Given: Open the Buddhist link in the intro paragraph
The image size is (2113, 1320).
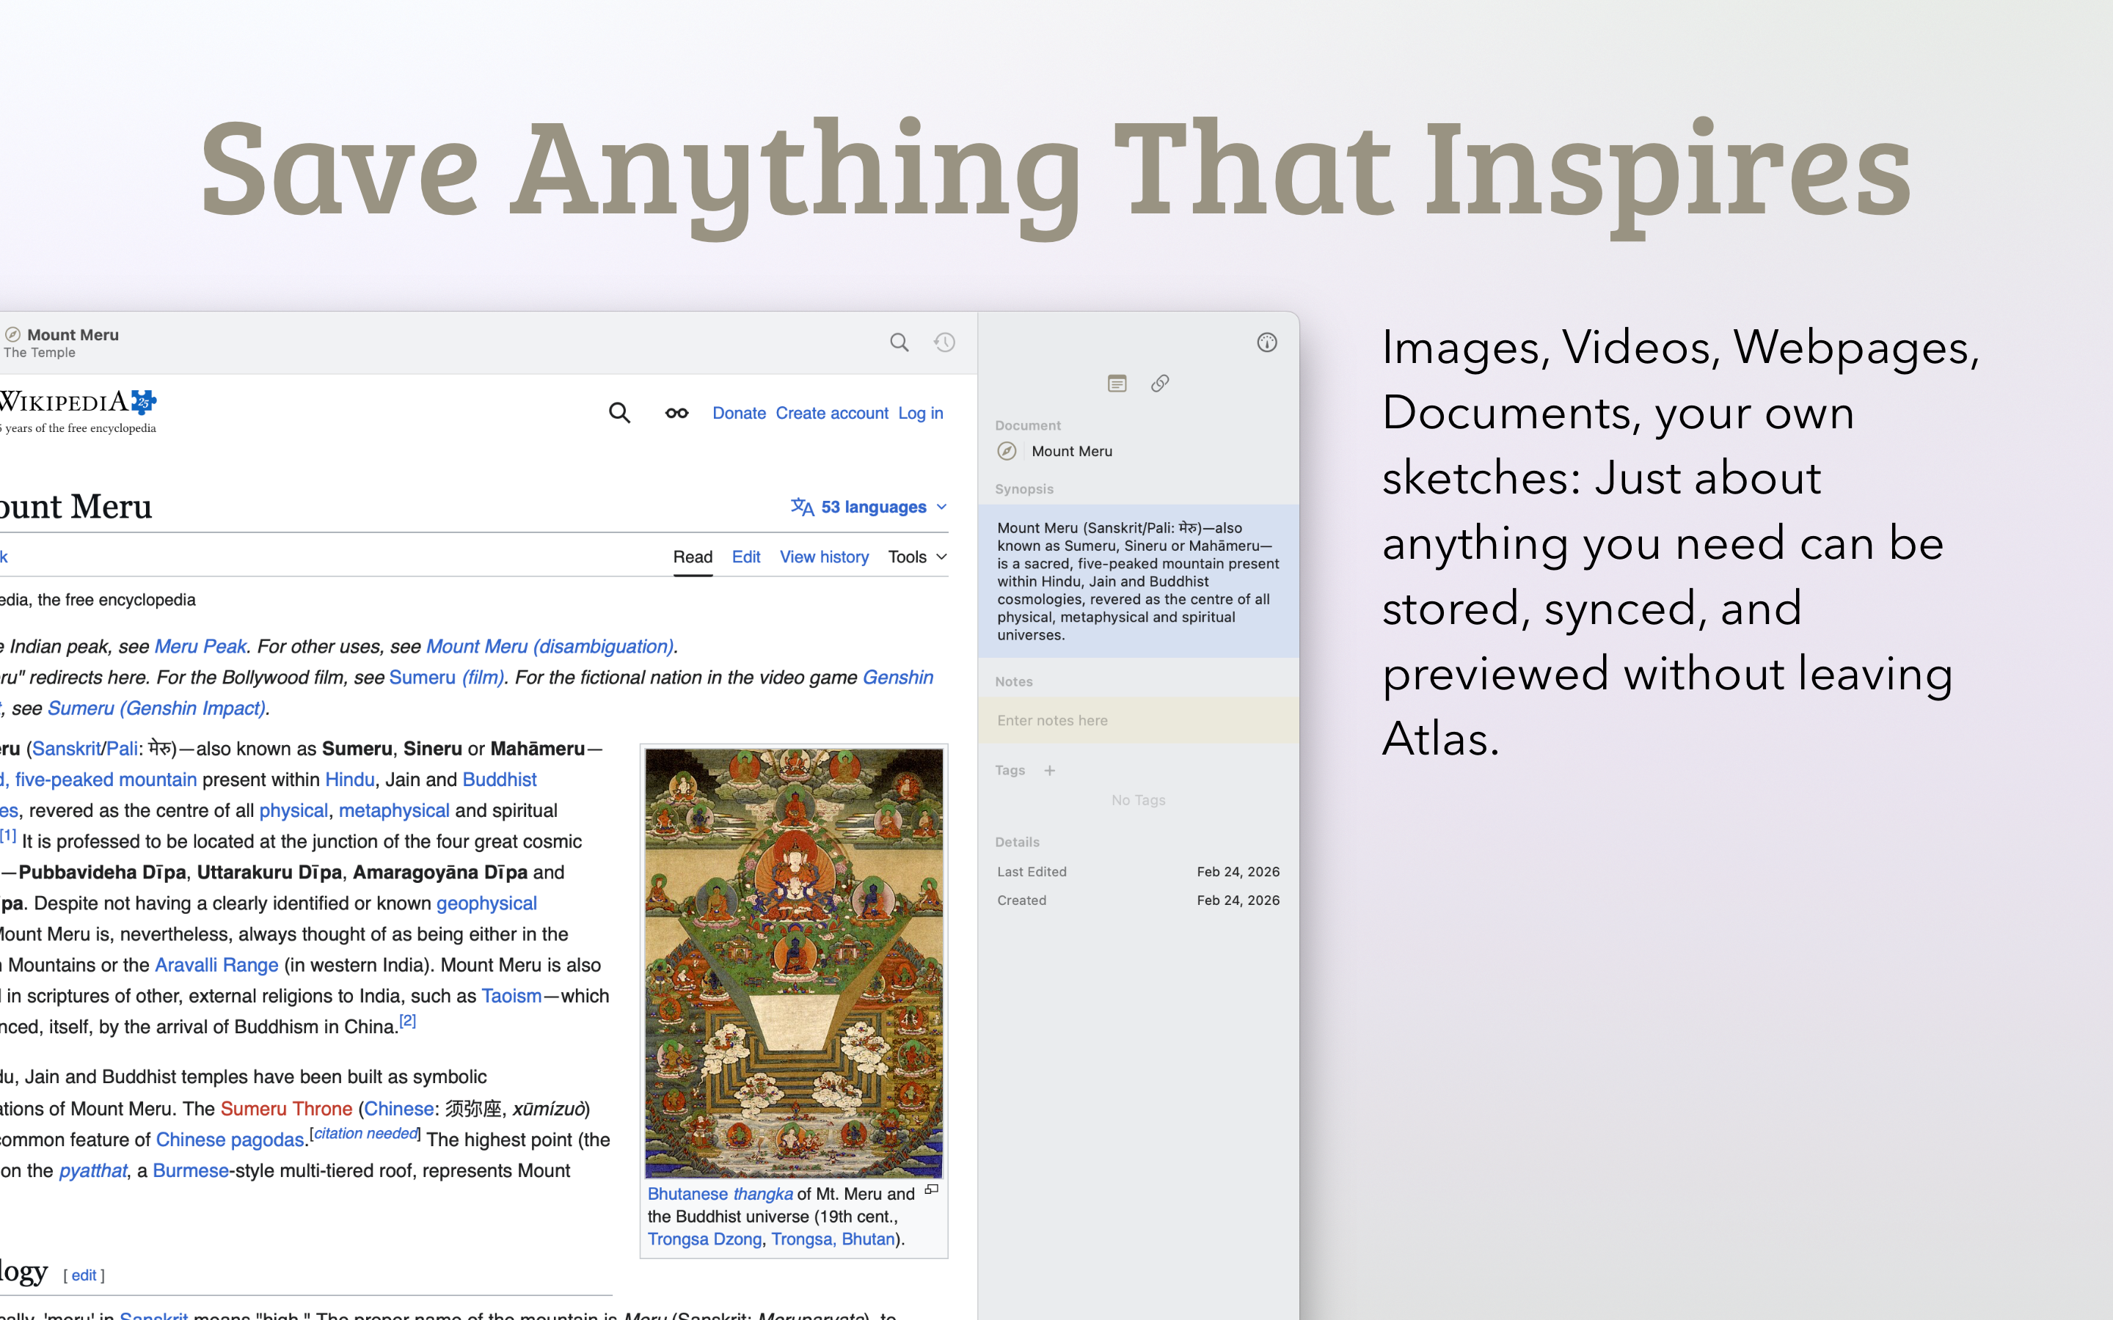Looking at the screenshot, I should click(x=500, y=780).
